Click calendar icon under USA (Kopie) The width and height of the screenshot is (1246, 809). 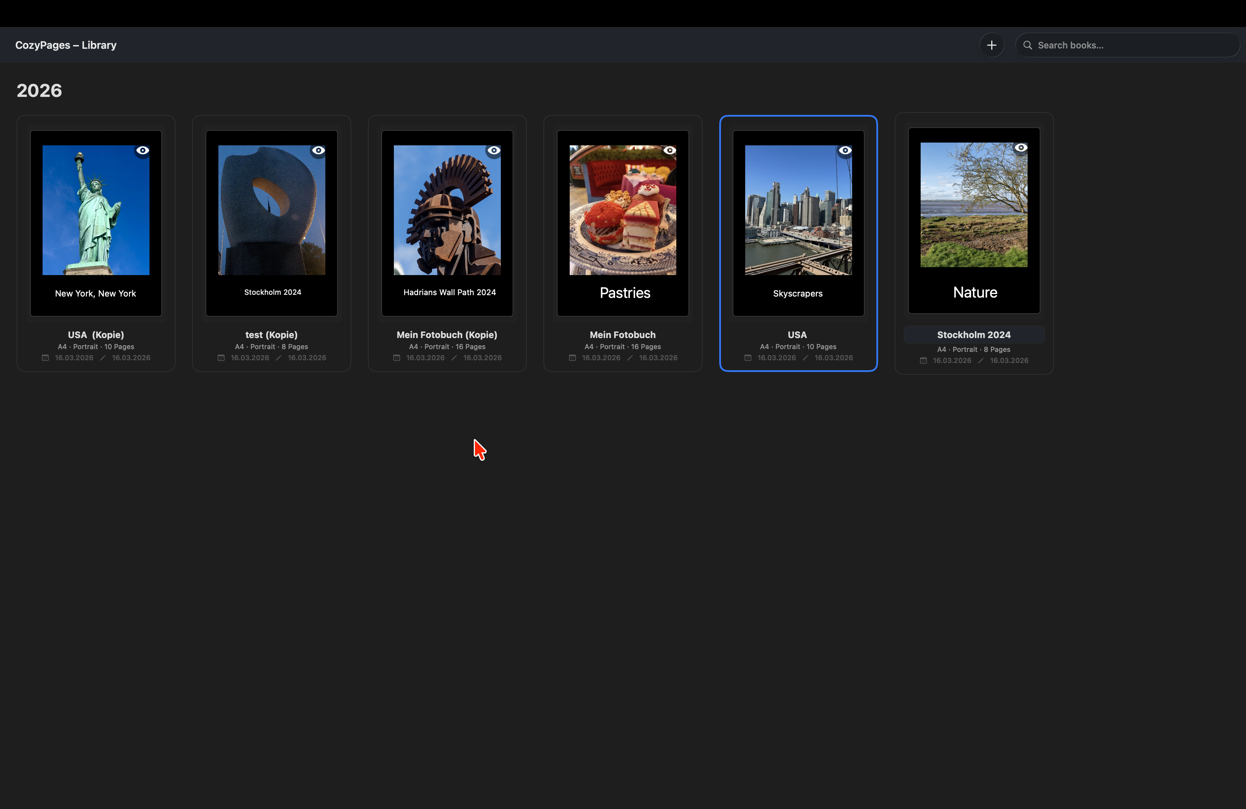pos(46,358)
